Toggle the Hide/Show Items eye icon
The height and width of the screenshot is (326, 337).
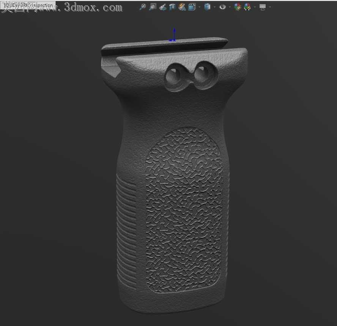[x=222, y=7]
